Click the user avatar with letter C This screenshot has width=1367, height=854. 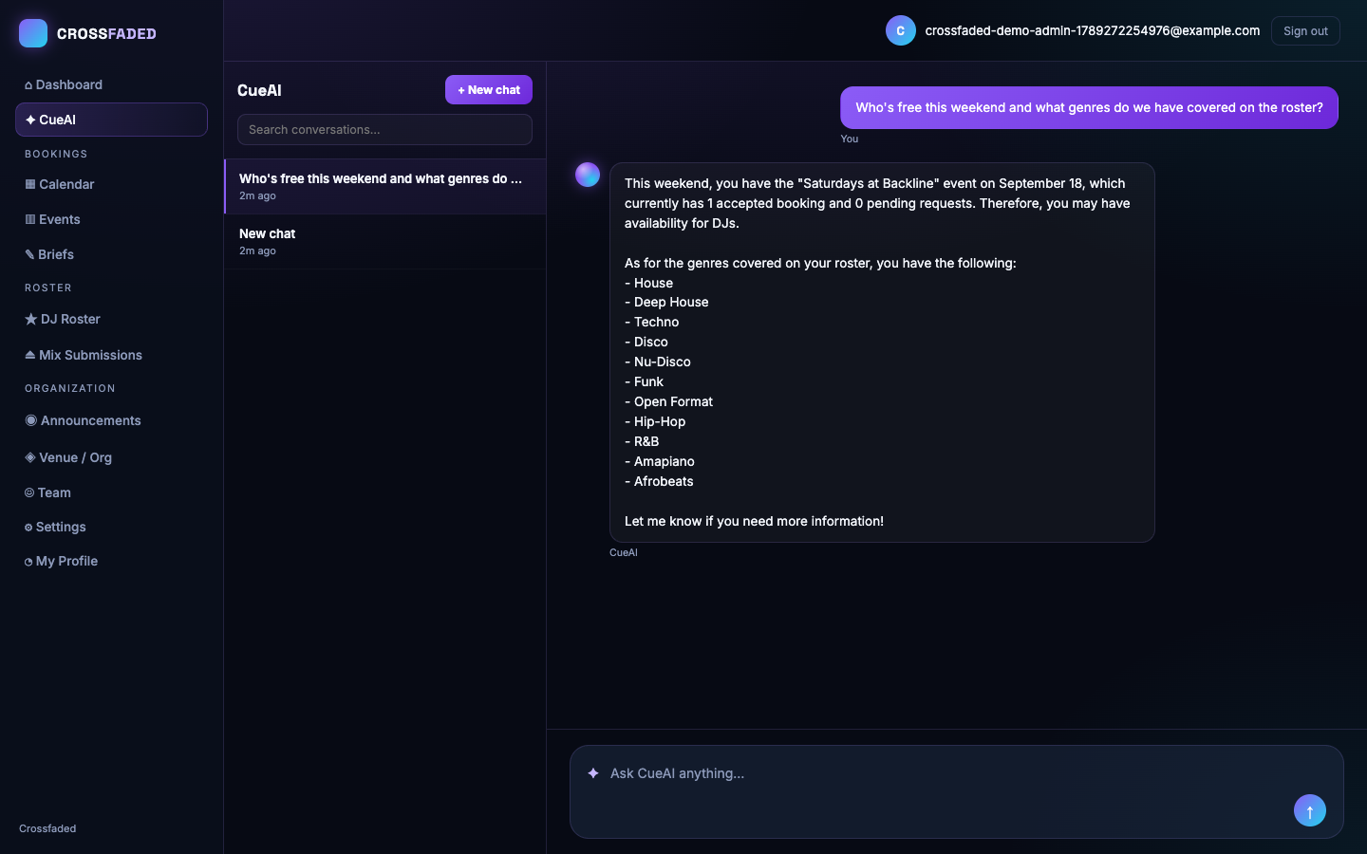(x=901, y=30)
